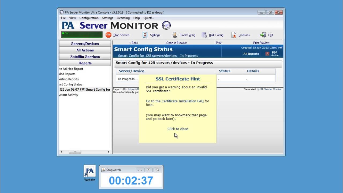Screen dimensions: 343x193
Task: Maximize the Stopwatch window
Action: click(x=148, y=170)
